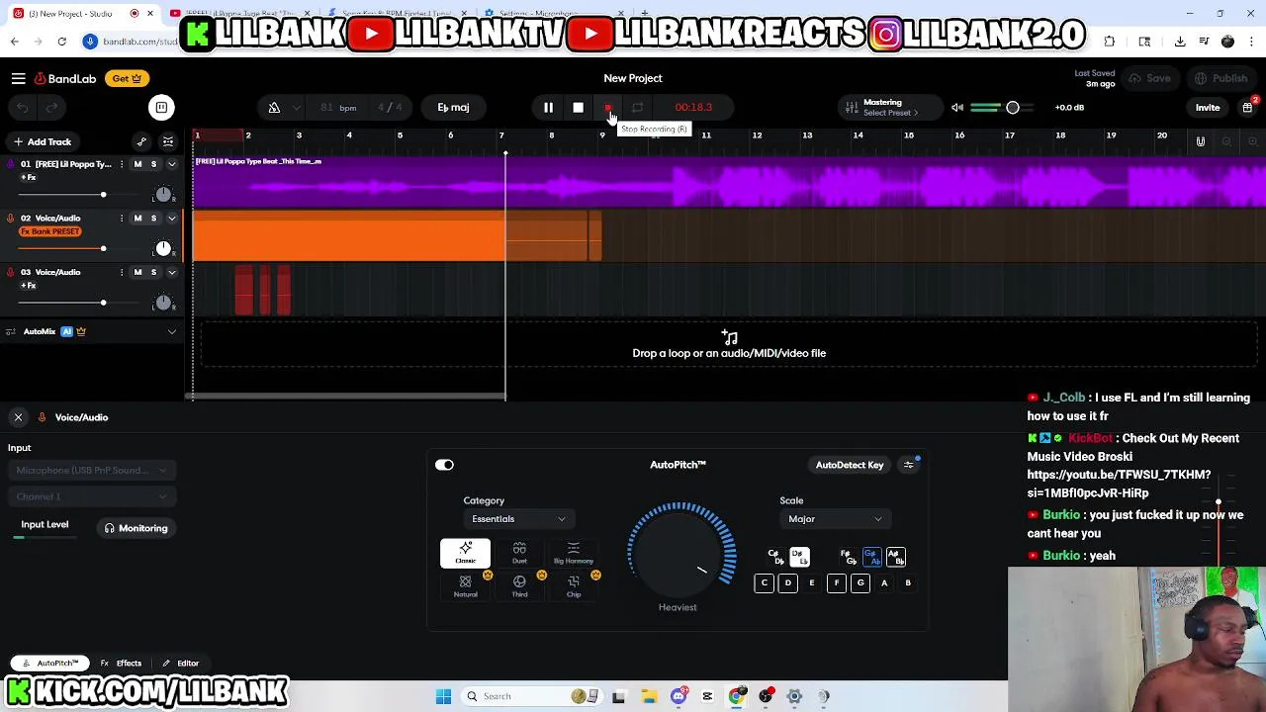Toggle the bottom panel layout button

coord(161,107)
